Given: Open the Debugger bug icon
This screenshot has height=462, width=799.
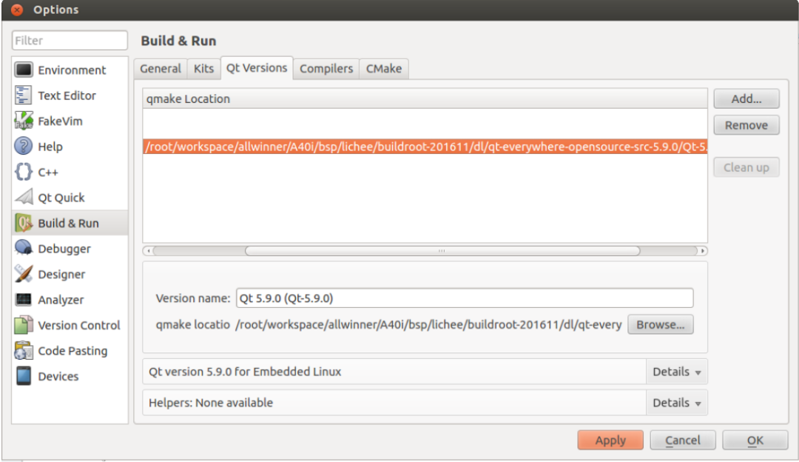Looking at the screenshot, I should tap(24, 249).
